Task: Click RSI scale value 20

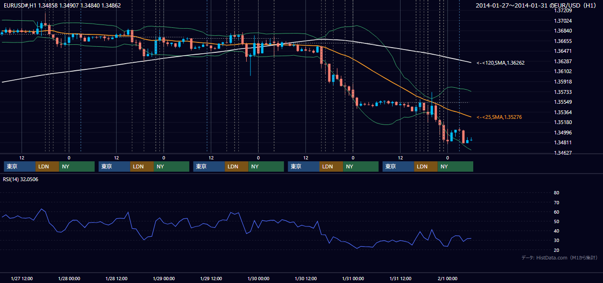Action: (556, 250)
